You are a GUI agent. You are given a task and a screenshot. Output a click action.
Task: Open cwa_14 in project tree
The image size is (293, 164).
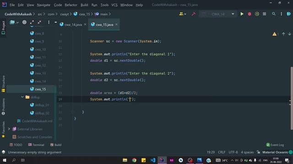[x=38, y=81]
